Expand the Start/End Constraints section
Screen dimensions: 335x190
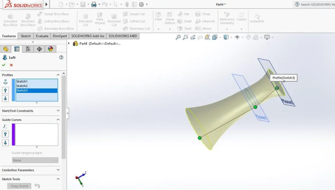[58, 110]
